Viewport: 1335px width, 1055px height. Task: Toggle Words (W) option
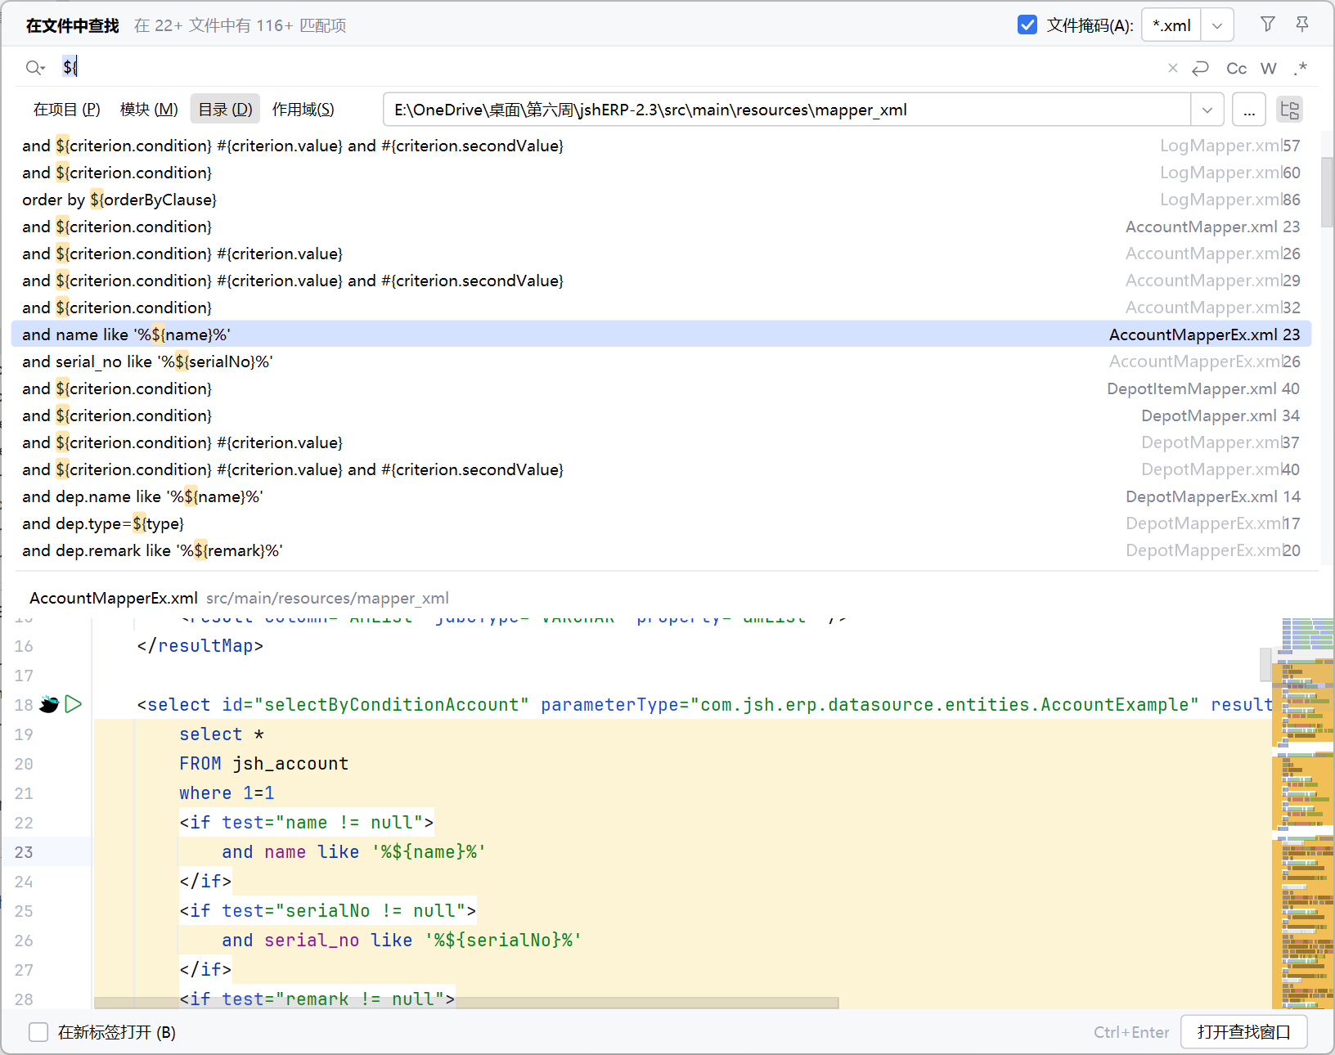1269,68
